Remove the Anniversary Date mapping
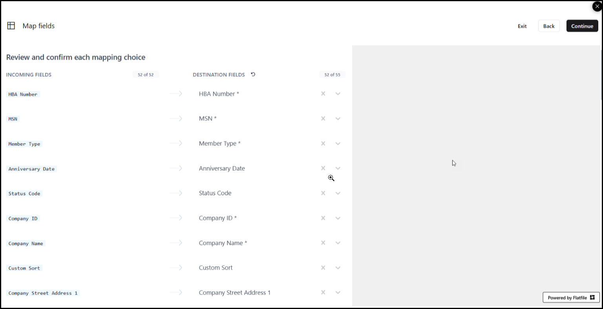Viewport: 603px width, 309px height. click(323, 168)
